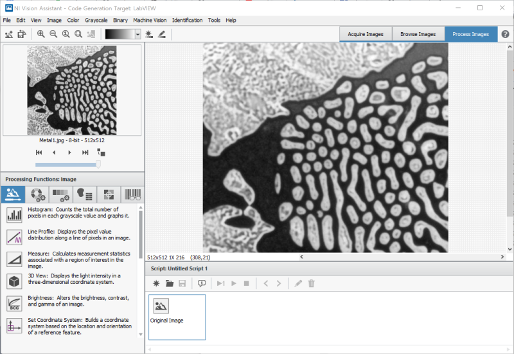Click the help question mark icon
The height and width of the screenshot is (354, 514).
point(505,34)
